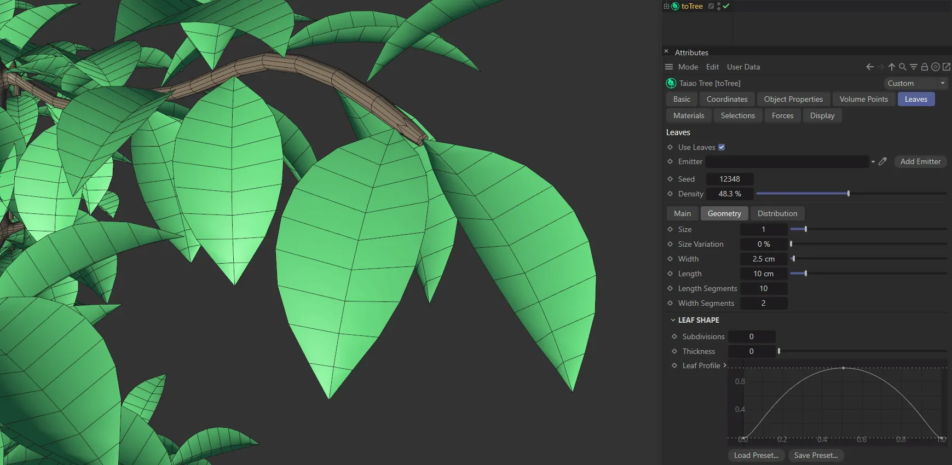
Task: Lock the Attributes panel with padlock icon
Action: point(924,67)
